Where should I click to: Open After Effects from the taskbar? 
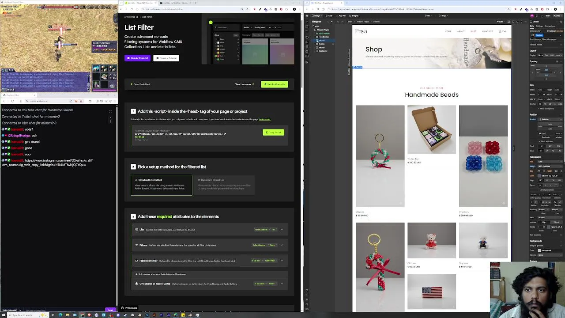[x=169, y=315]
